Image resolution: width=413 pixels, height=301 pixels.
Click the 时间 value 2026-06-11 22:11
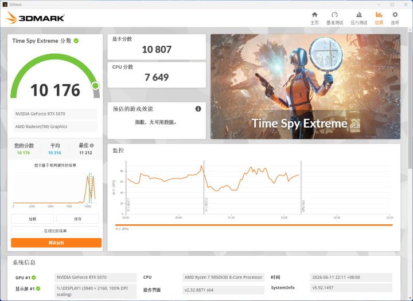[351, 278]
